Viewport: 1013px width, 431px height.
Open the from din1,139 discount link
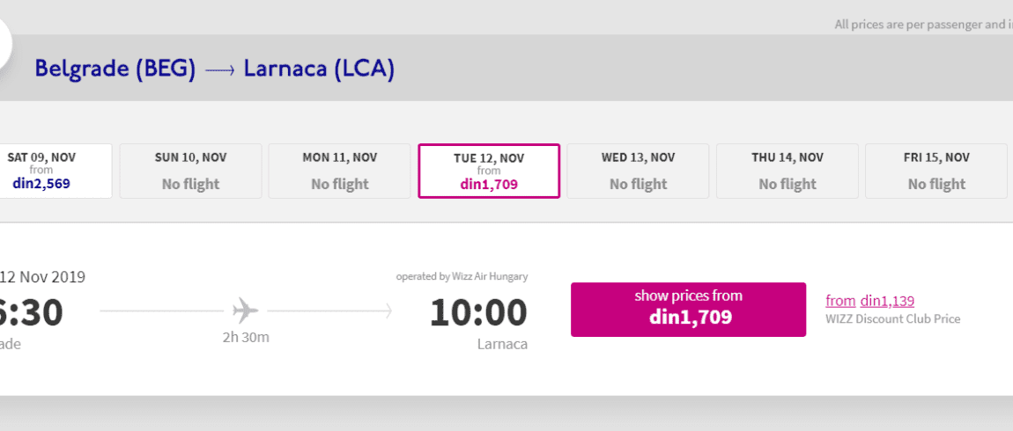[869, 301]
